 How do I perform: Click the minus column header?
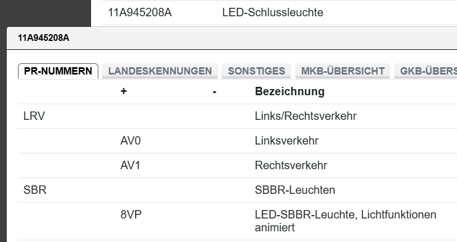click(215, 91)
